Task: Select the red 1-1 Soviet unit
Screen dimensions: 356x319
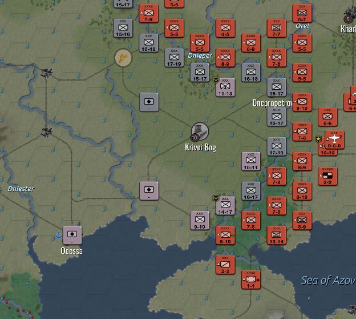Action: click(251, 280)
